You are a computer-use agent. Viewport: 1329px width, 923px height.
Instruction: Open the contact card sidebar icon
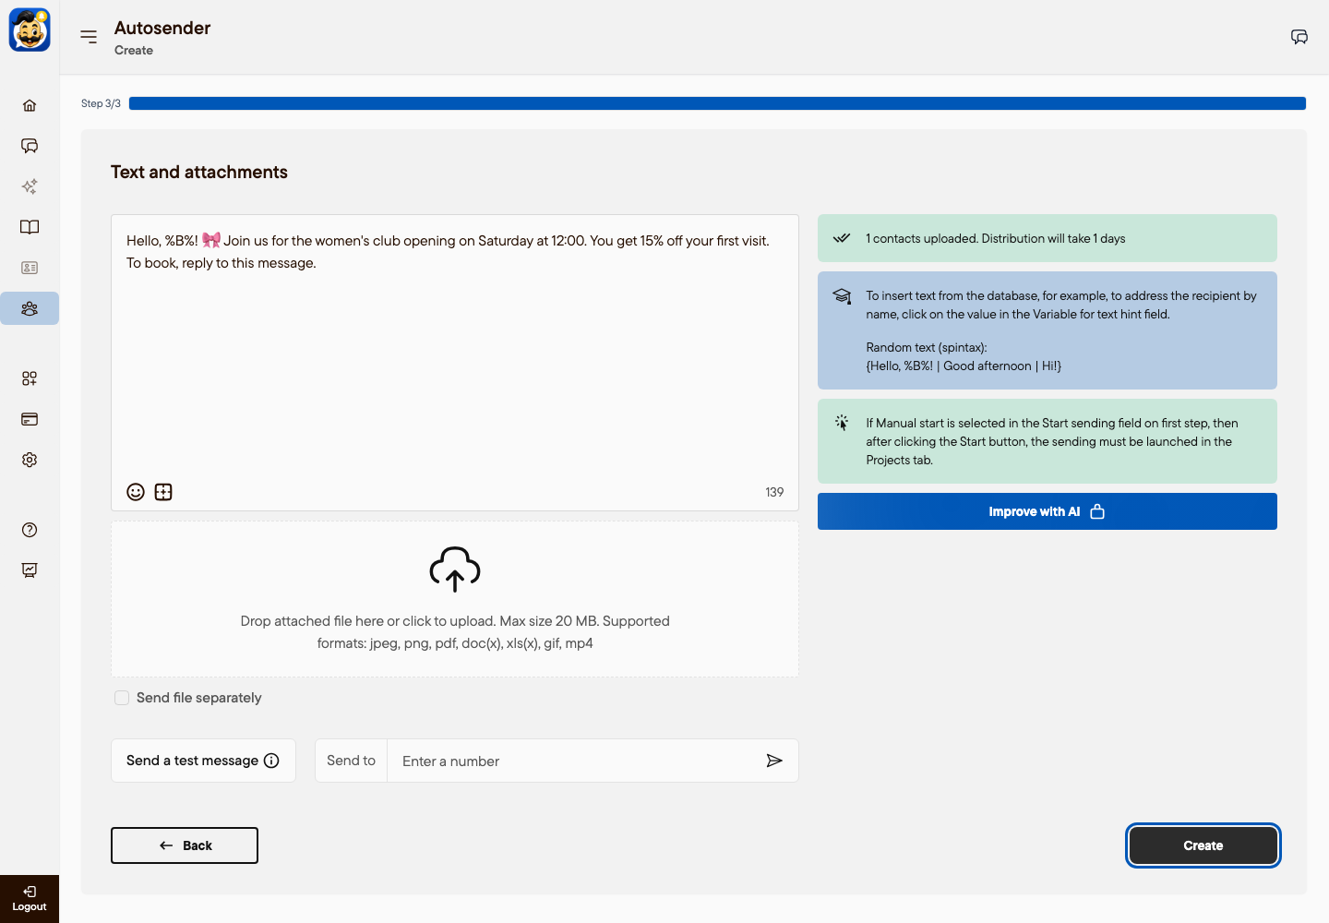tap(30, 268)
